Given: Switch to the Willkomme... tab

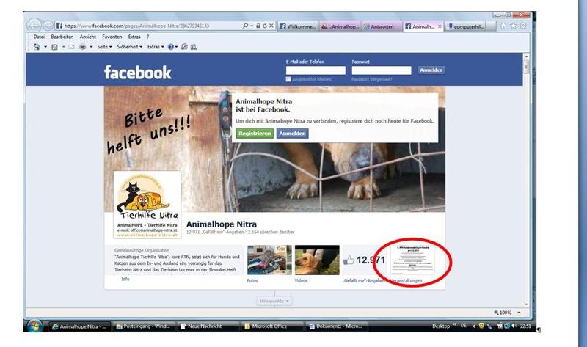Looking at the screenshot, I should pyautogui.click(x=298, y=26).
